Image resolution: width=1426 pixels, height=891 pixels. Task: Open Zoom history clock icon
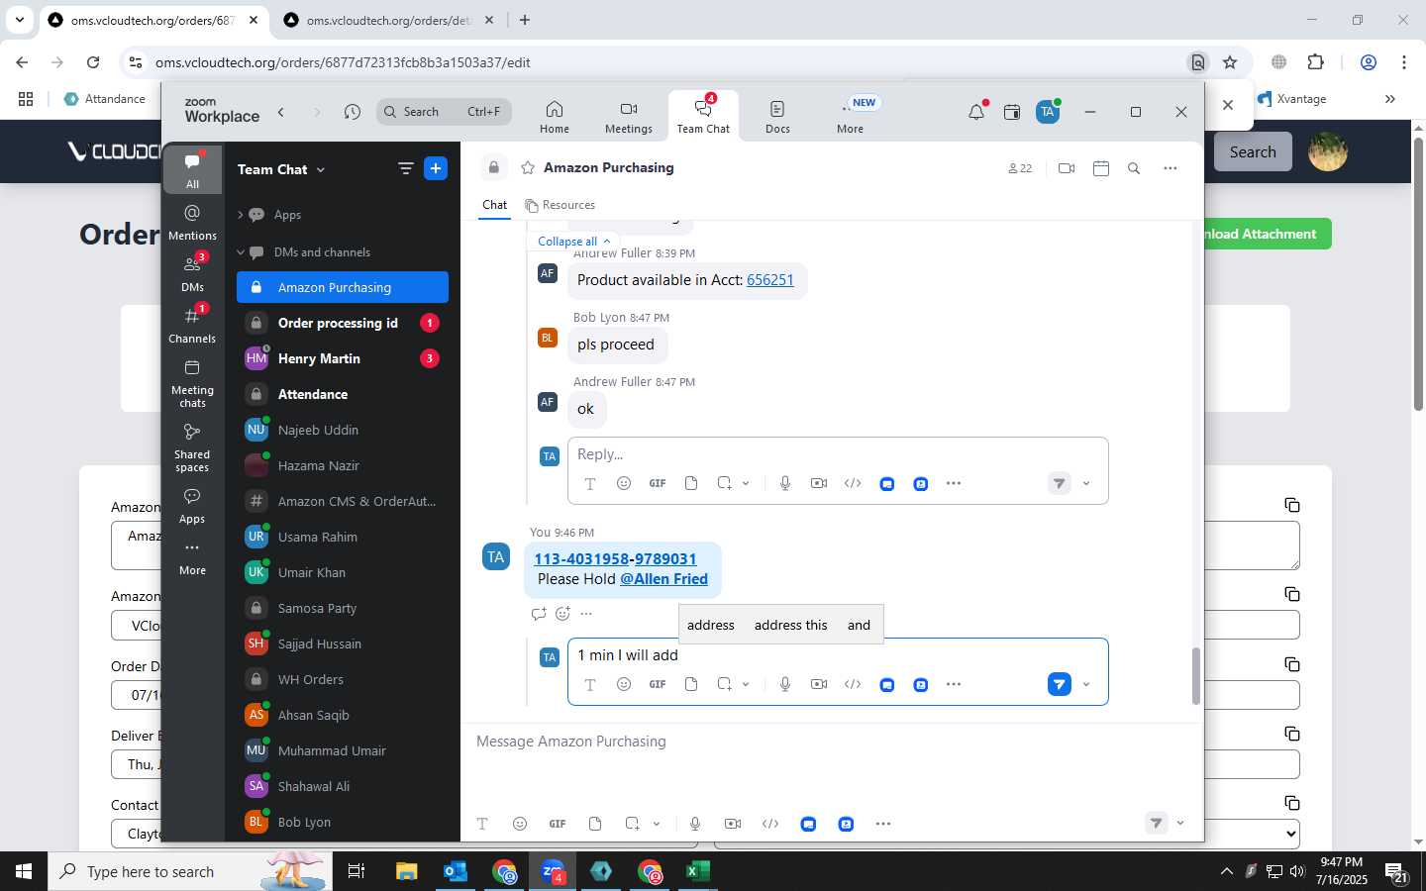pyautogui.click(x=353, y=112)
